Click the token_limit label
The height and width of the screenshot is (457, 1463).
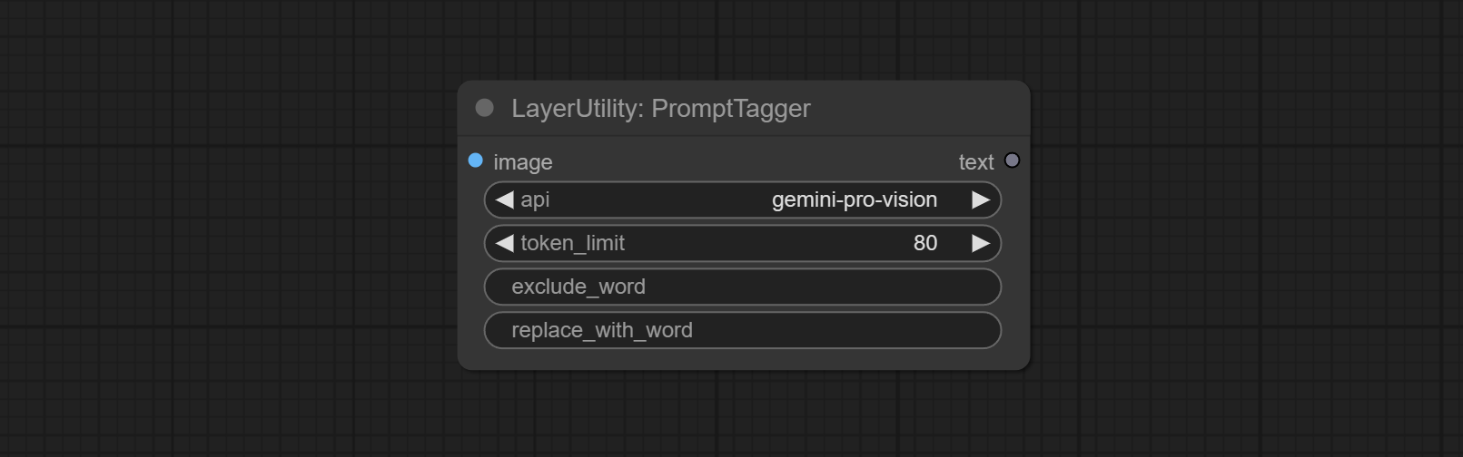click(x=572, y=243)
